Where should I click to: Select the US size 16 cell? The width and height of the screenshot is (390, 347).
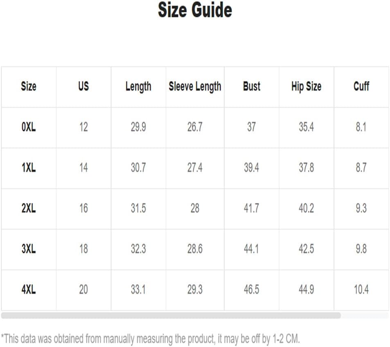point(83,208)
